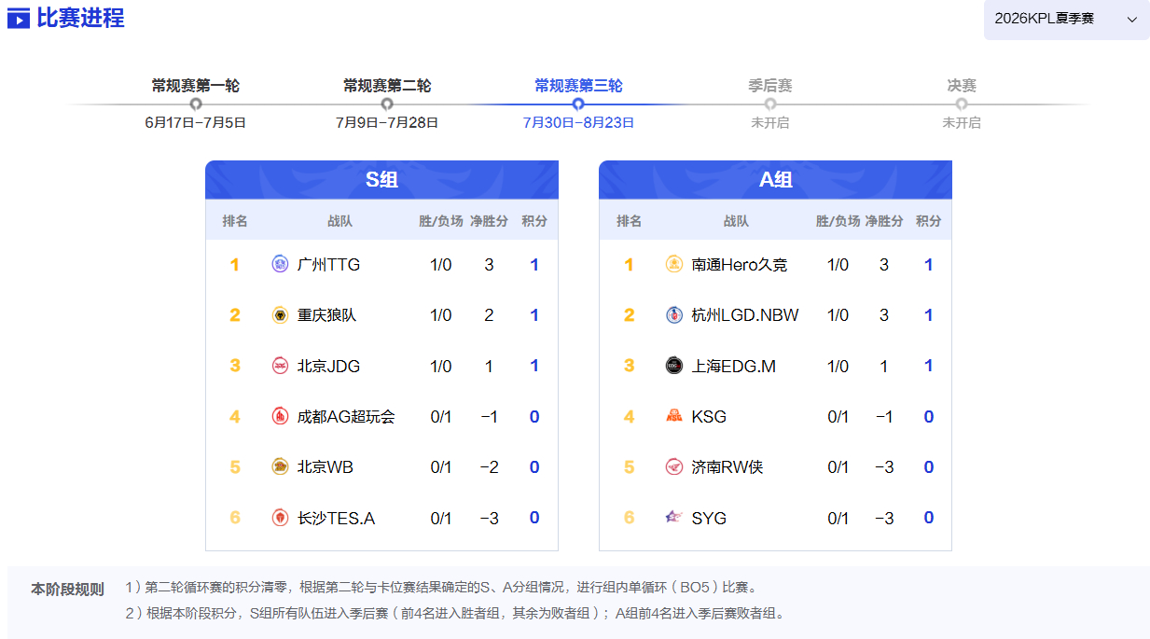Click the SYG team logo
The height and width of the screenshot is (639, 1150).
pos(674,518)
